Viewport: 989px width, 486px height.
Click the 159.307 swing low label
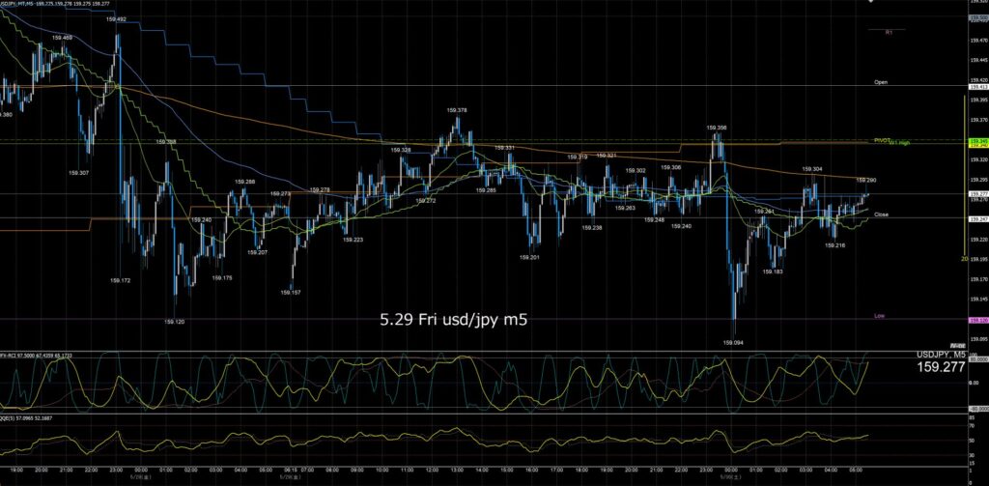click(x=79, y=172)
